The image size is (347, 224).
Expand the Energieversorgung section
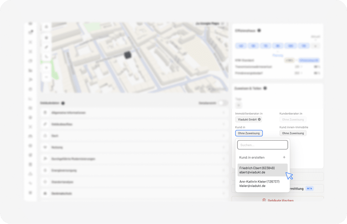tap(134, 170)
